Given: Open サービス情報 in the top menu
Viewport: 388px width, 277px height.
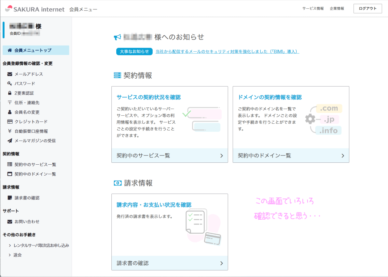Looking at the screenshot, I should click(313, 8).
